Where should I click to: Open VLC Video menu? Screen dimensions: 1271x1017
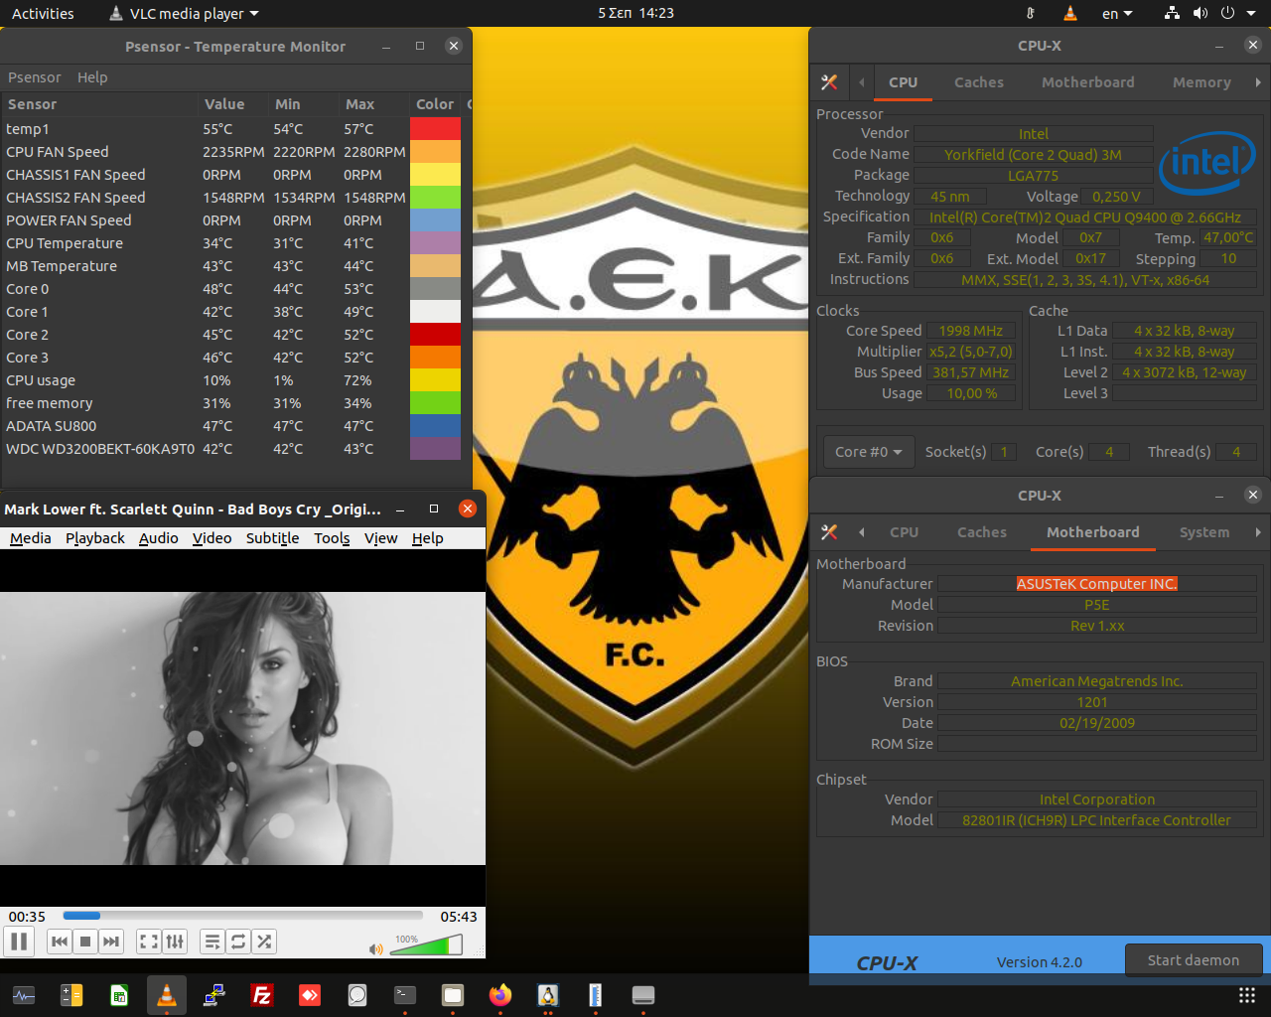tap(212, 538)
